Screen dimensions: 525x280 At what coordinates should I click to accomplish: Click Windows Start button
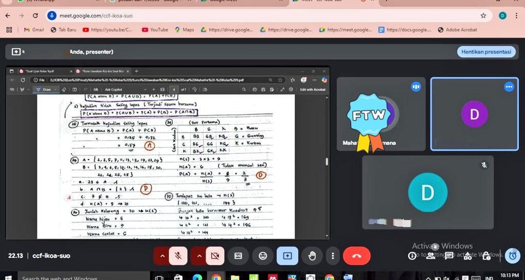click(8, 277)
